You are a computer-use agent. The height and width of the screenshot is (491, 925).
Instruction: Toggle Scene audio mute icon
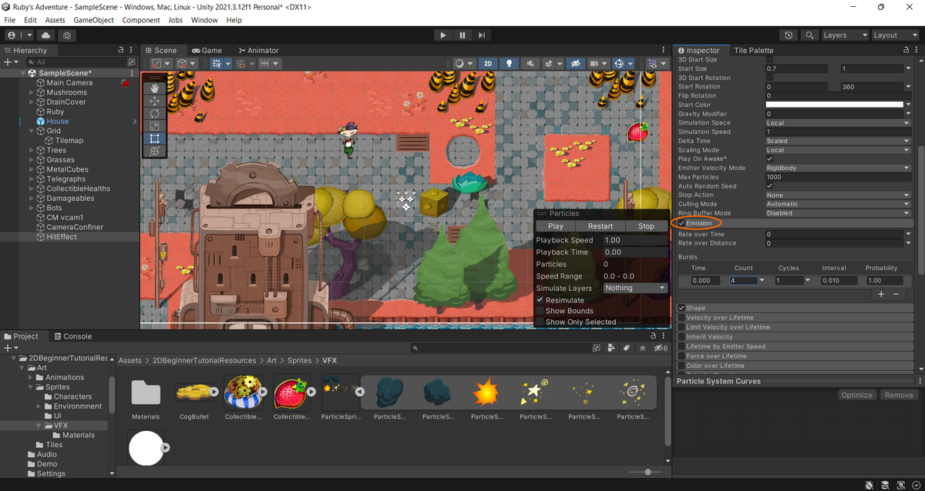point(530,63)
